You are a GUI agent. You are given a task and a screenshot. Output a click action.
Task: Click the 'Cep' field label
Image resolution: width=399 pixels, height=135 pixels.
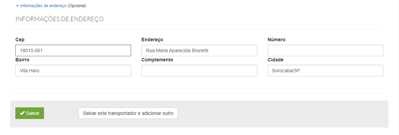(20, 40)
